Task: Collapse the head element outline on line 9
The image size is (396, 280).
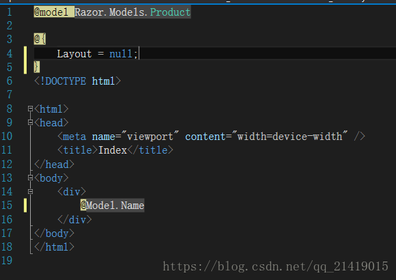Action: (30, 123)
